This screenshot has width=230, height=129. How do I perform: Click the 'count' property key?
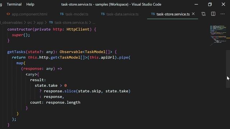tap(36, 102)
